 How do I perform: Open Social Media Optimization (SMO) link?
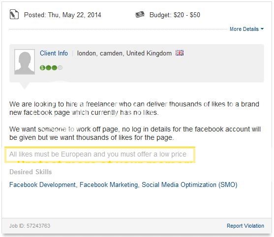189,184
